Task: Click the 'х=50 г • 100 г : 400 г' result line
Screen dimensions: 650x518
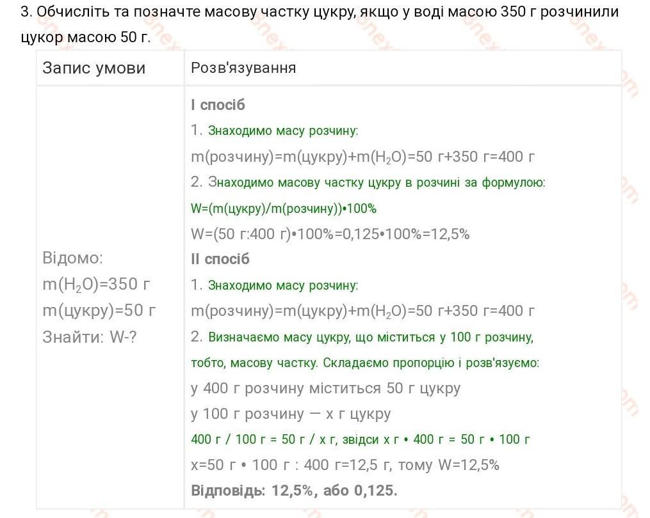Action: (345, 465)
